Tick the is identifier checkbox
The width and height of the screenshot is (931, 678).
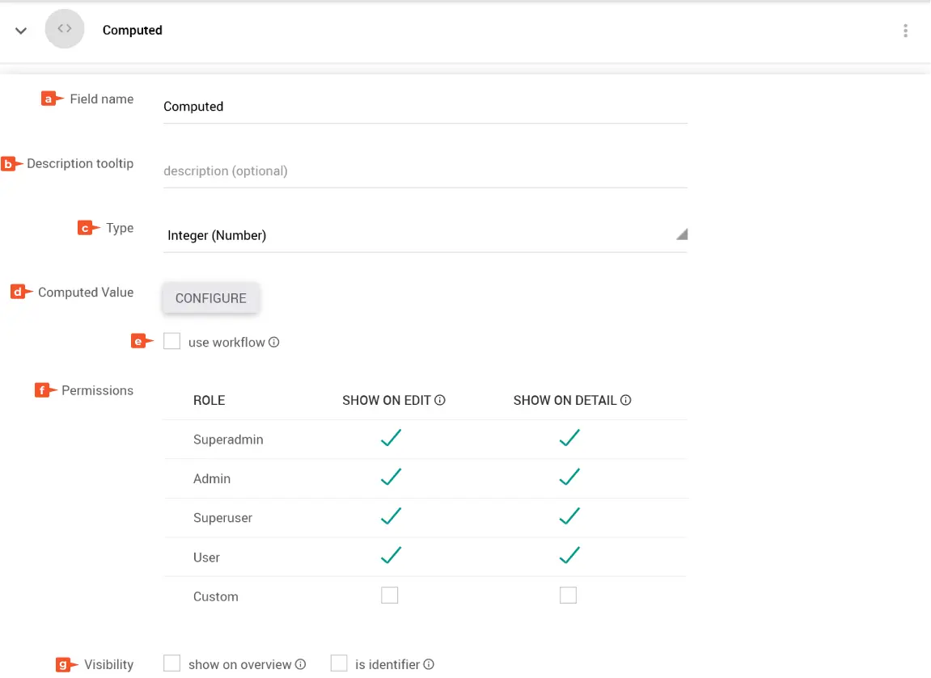point(339,663)
